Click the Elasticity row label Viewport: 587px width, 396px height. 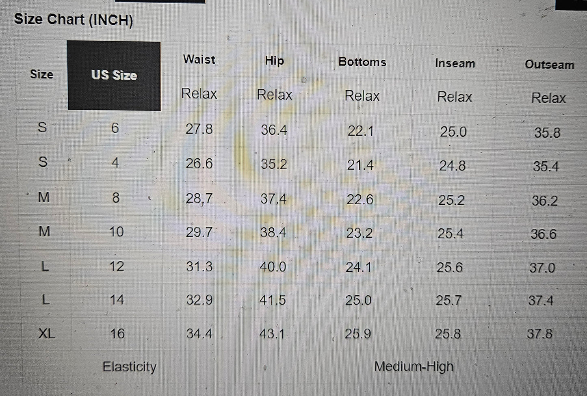[129, 367]
